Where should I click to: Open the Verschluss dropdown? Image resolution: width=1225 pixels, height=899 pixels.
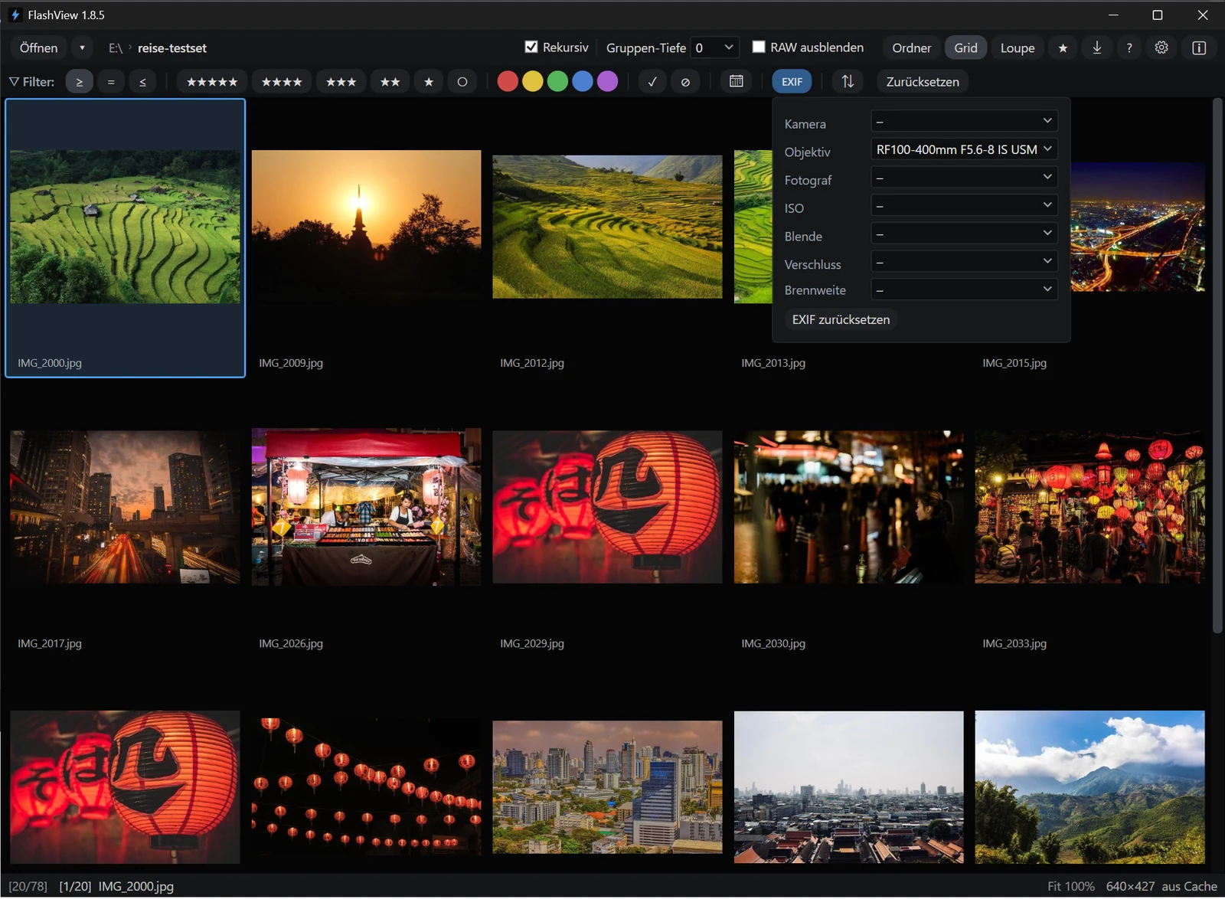[x=964, y=261]
